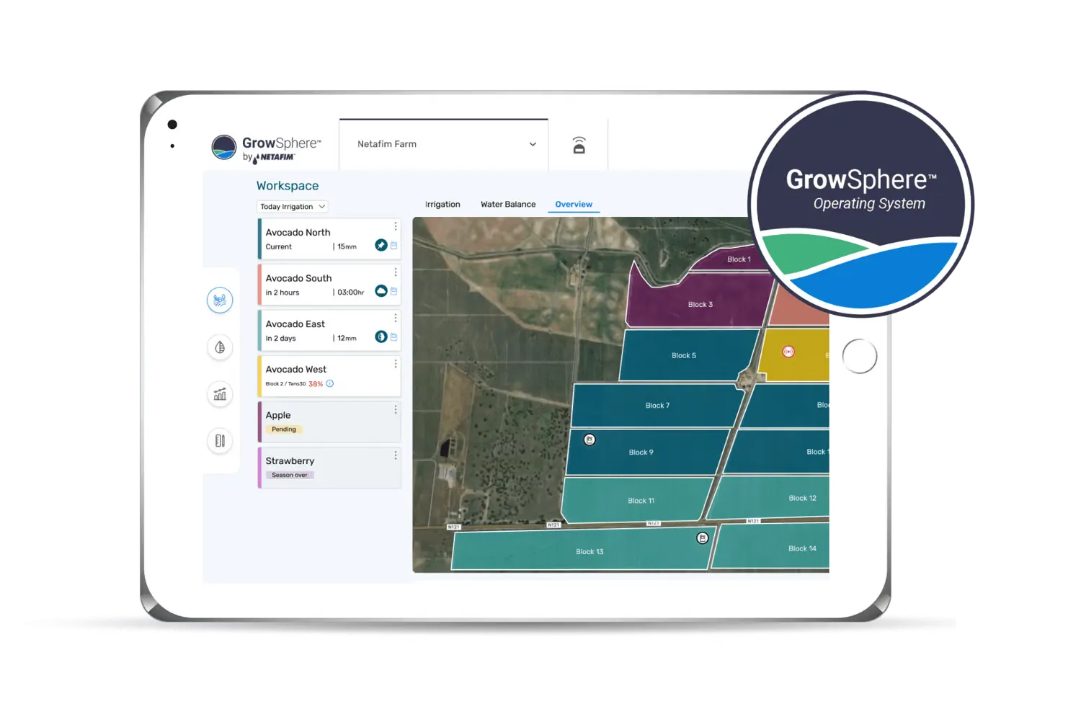
Task: Click the Block 11 label on map
Action: pos(641,501)
